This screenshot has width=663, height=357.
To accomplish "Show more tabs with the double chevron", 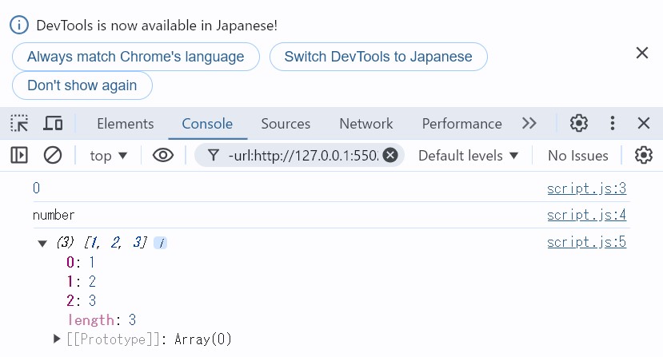I will tap(529, 123).
